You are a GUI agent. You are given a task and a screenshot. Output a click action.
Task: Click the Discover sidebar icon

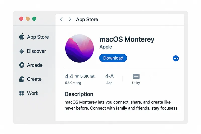[x=22, y=51]
